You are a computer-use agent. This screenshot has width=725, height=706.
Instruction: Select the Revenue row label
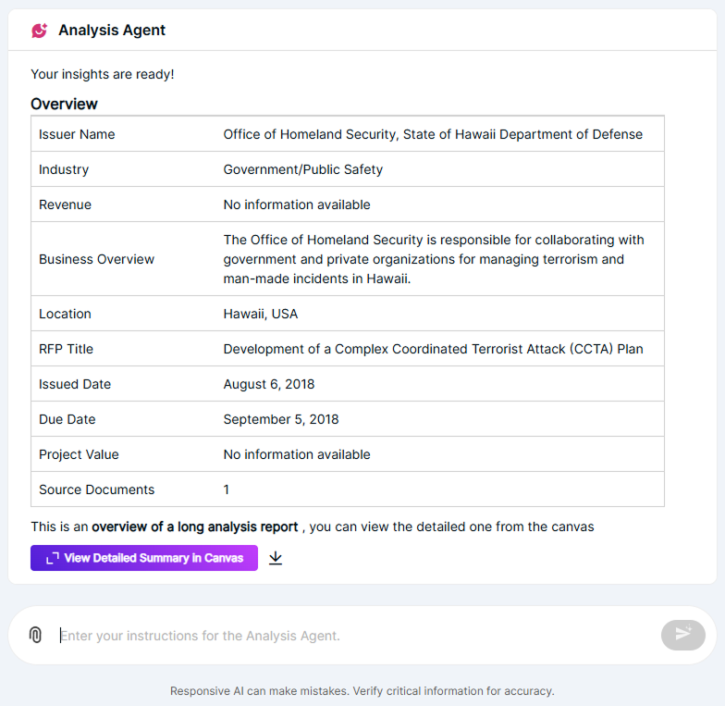coord(65,204)
